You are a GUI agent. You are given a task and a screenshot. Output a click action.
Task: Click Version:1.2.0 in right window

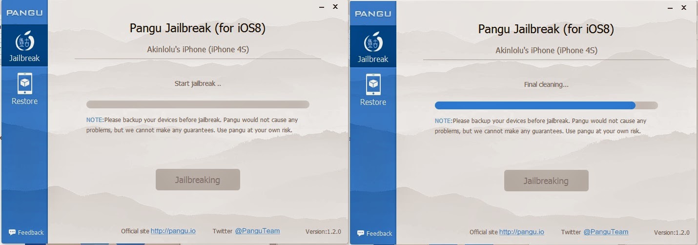pos(672,232)
